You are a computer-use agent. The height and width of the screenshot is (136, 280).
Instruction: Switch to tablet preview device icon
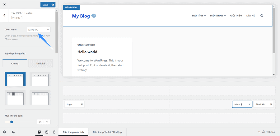click(47, 132)
